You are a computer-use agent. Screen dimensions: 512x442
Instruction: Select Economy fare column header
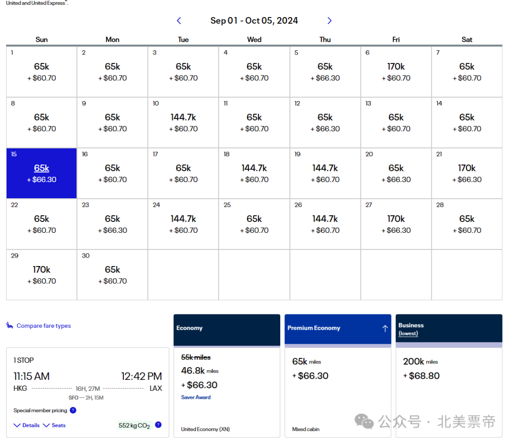tap(227, 330)
